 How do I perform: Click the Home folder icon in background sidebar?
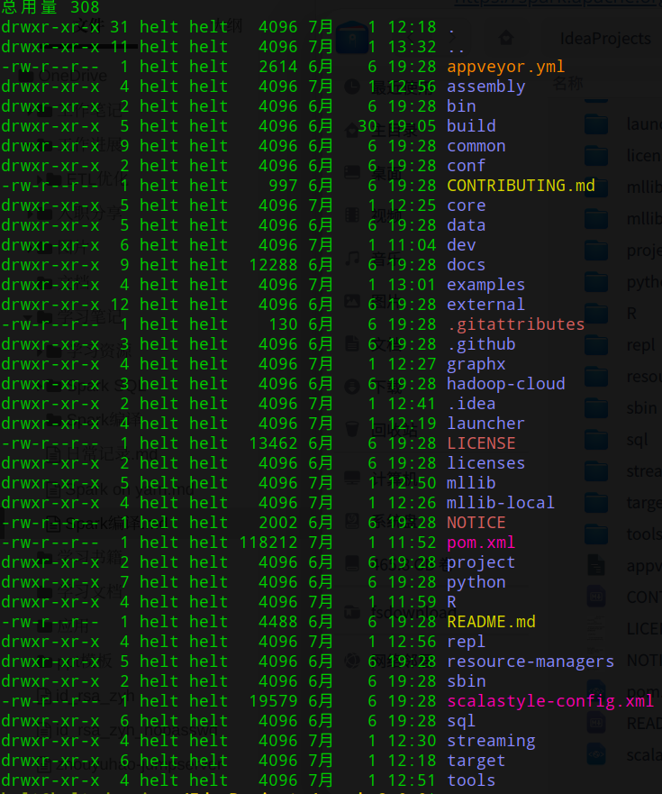352,131
